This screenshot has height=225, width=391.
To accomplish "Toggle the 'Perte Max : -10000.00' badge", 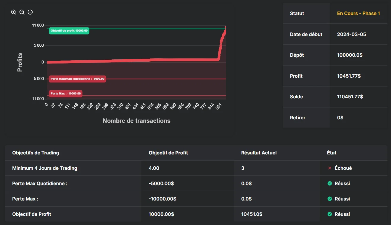I will (66, 93).
